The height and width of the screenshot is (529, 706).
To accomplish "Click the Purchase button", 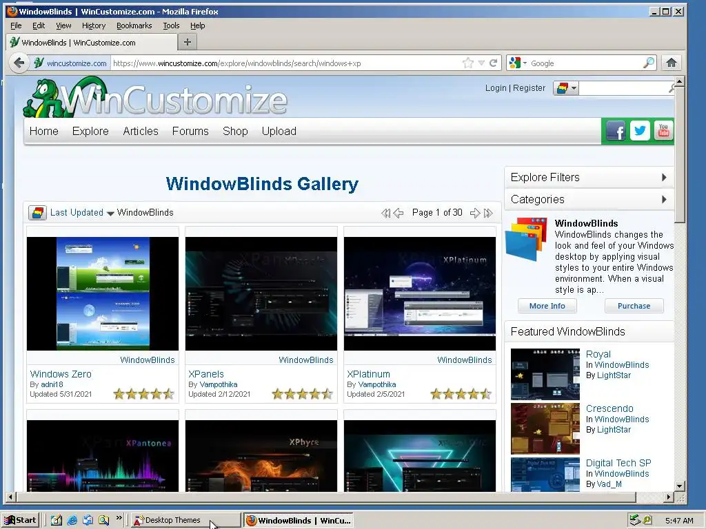I will pos(634,306).
